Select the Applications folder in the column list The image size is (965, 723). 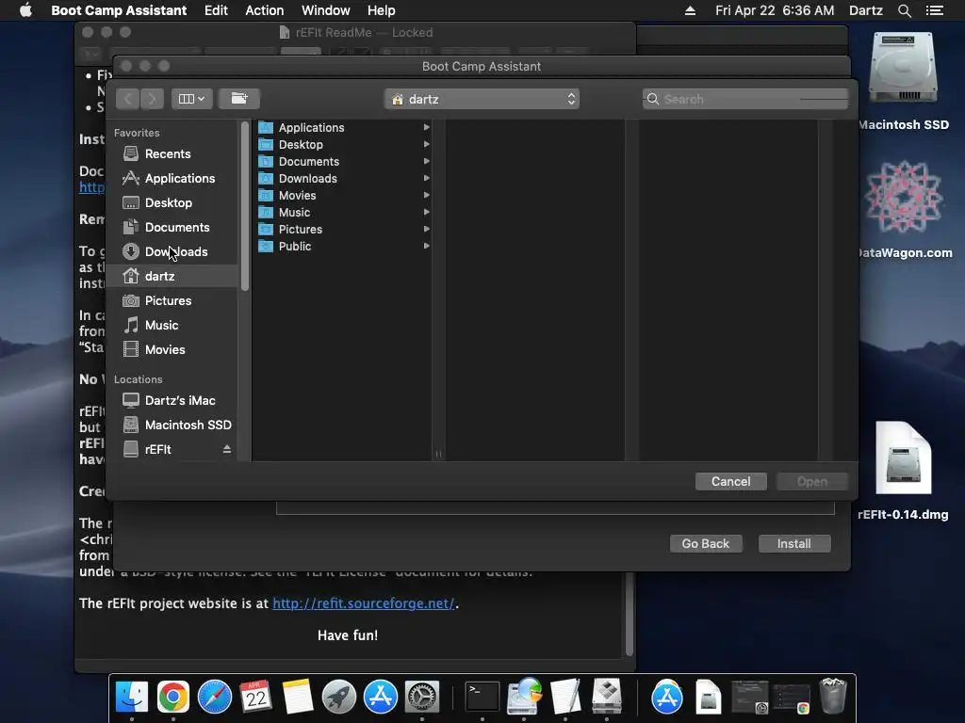pos(343,127)
